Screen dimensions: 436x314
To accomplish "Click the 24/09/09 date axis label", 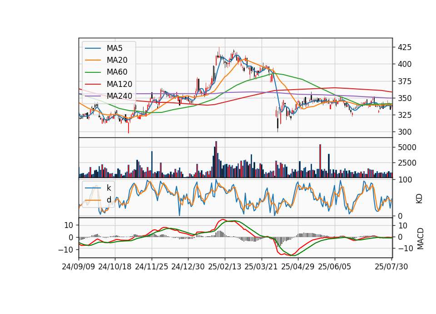I will (79, 267).
